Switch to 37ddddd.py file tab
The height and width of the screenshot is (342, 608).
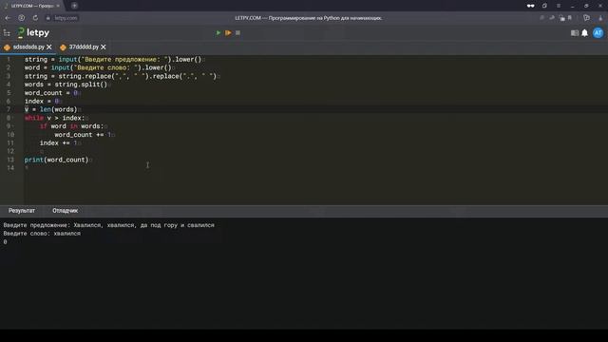click(84, 47)
